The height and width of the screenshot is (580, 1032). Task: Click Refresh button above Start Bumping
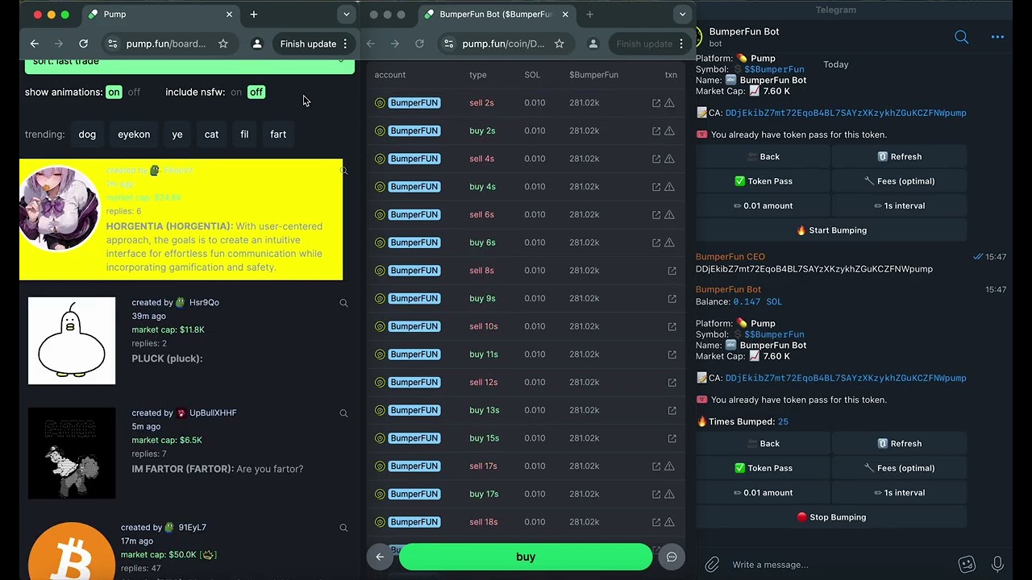point(899,157)
